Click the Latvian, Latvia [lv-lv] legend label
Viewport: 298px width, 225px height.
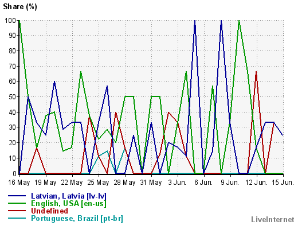point(69,196)
